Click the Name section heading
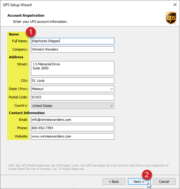This screenshot has width=180, height=189. click(x=14, y=34)
